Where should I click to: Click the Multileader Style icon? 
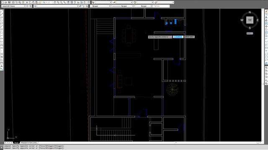pyautogui.click(x=156, y=2)
